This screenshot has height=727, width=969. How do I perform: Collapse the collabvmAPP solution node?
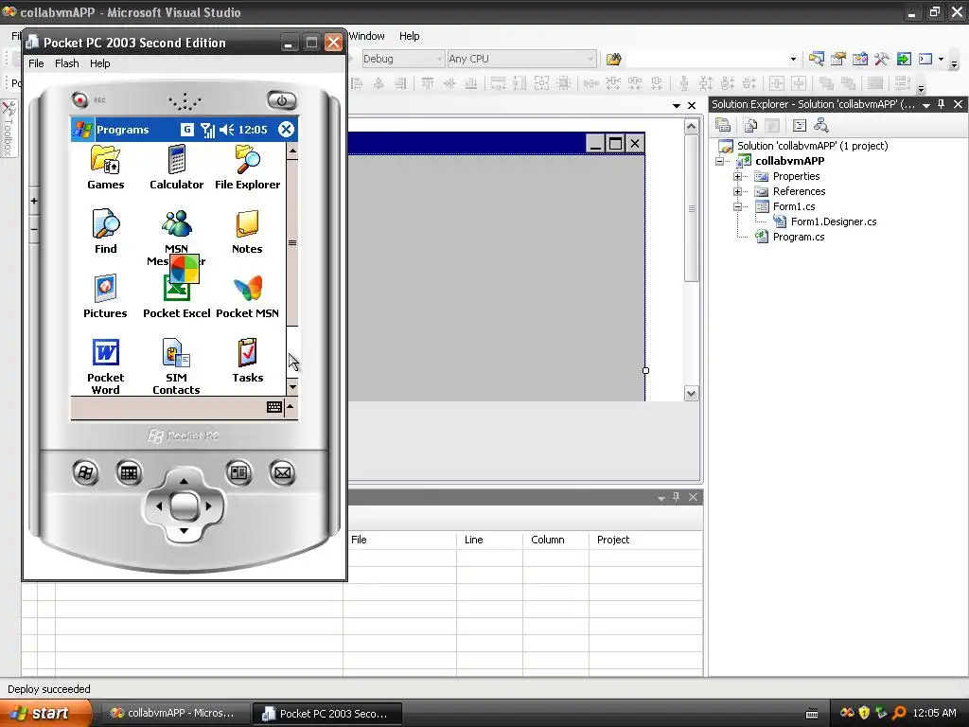719,161
